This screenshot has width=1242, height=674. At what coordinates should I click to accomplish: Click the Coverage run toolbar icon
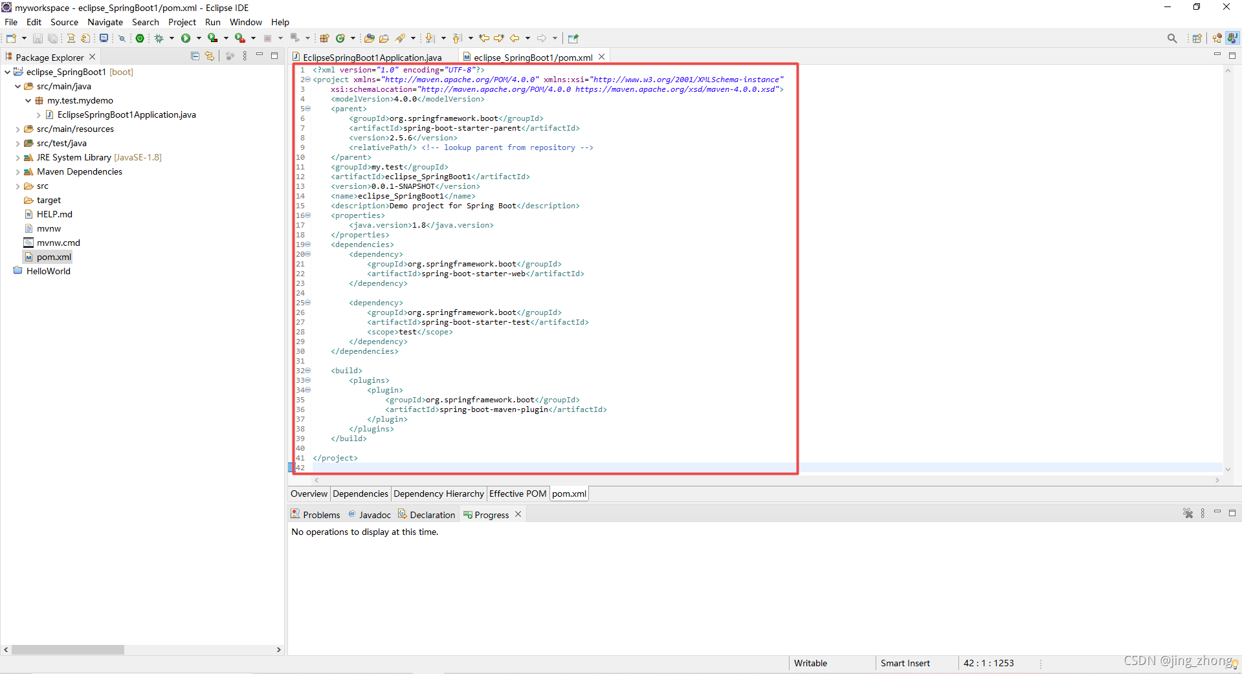coord(212,38)
